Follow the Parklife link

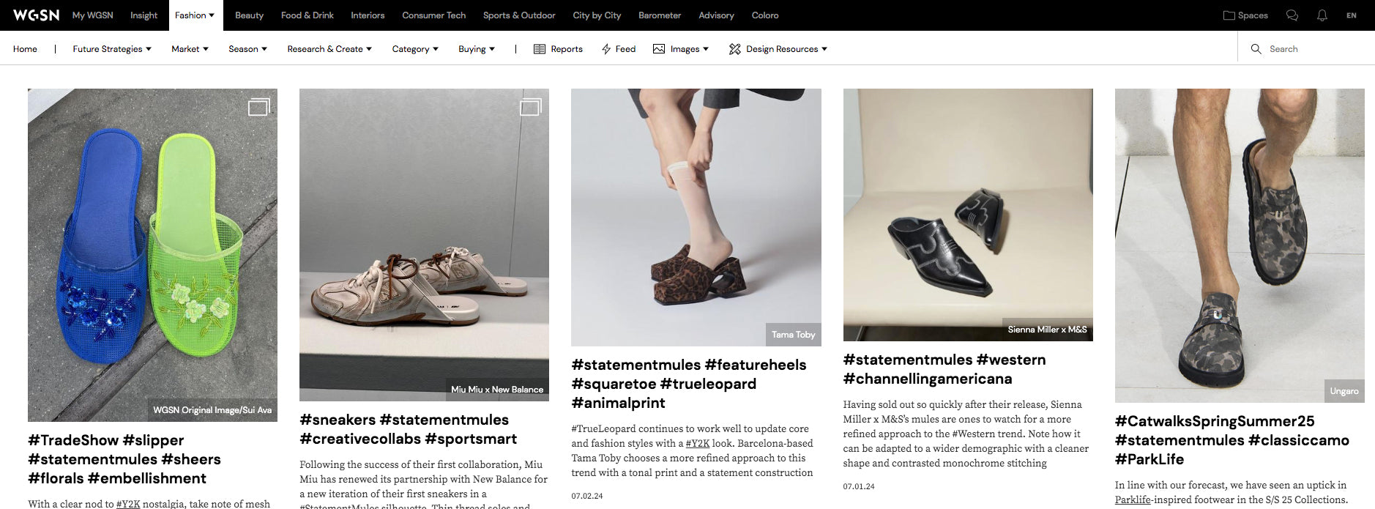pos(1132,499)
